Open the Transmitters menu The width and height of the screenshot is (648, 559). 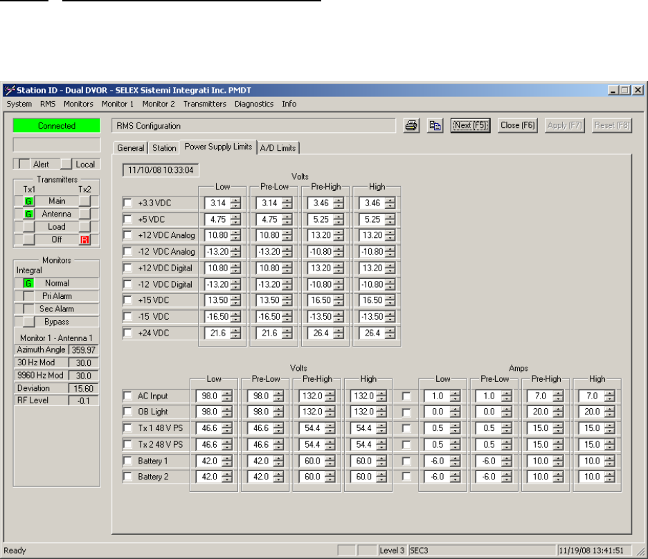click(204, 104)
